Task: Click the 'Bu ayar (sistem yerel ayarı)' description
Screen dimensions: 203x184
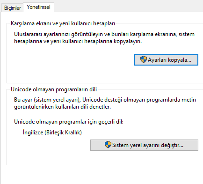Action: coord(105,103)
